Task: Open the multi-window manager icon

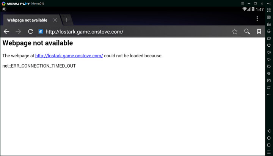Action: click(269, 38)
